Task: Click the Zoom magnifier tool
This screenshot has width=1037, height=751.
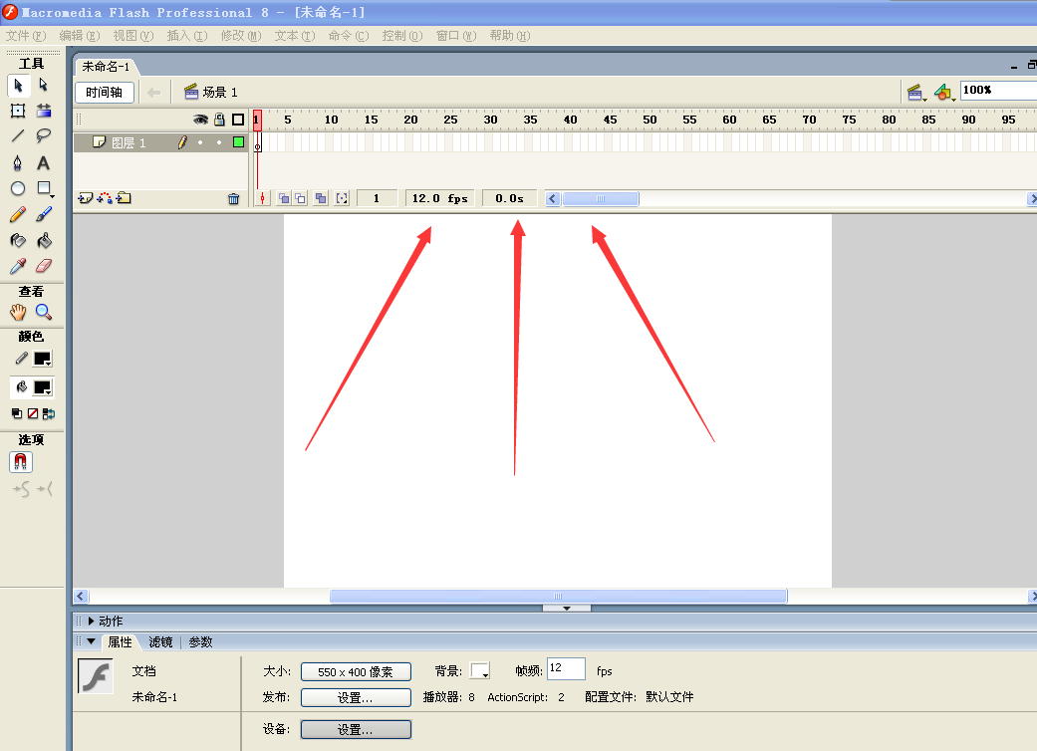Action: [x=44, y=312]
